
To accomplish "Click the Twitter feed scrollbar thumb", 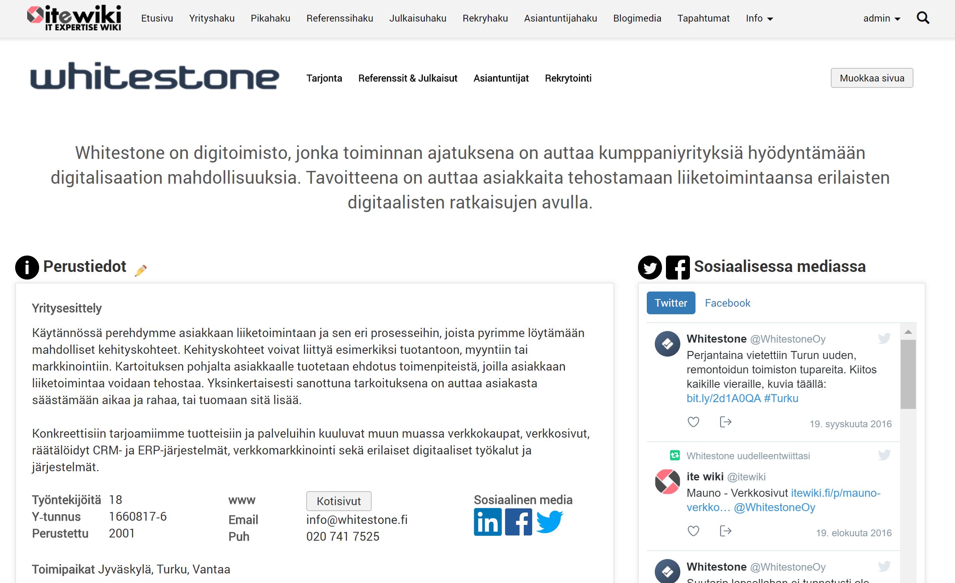I will click(x=908, y=375).
